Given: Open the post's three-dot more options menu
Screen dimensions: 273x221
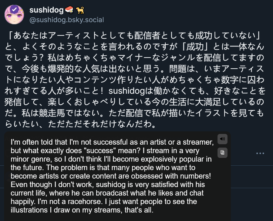Looking at the screenshot, I should pyautogui.click(x=260, y=153).
